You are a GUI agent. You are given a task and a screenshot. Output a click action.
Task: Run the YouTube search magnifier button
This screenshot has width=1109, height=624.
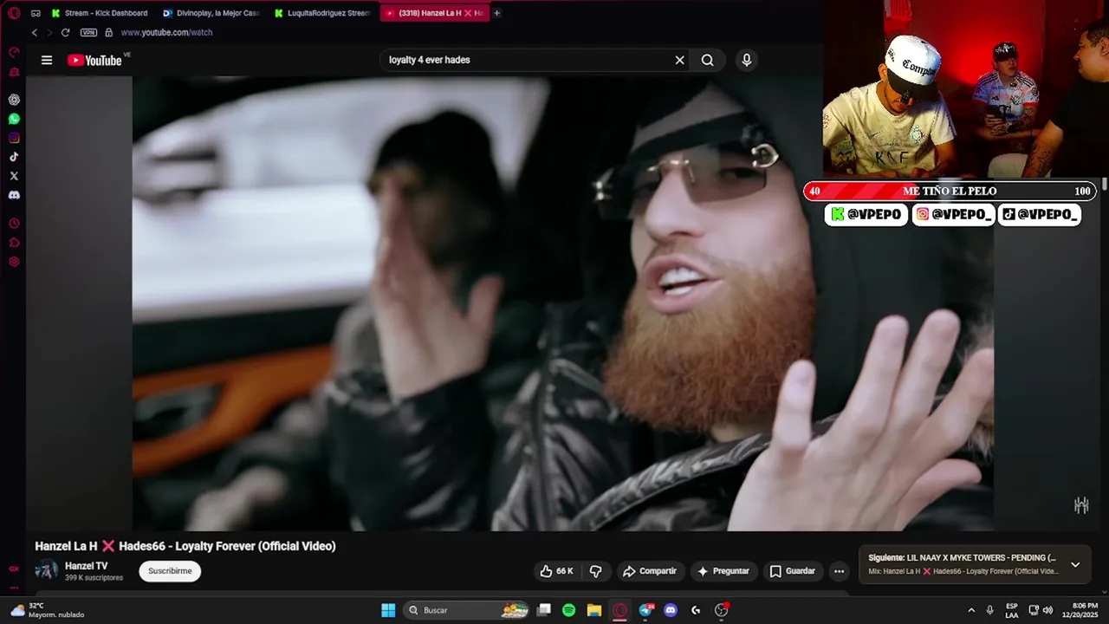coord(708,60)
